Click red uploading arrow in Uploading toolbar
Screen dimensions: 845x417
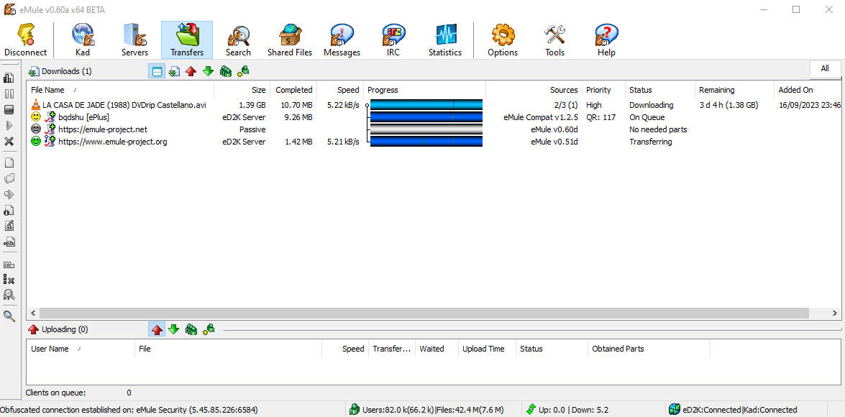[157, 329]
